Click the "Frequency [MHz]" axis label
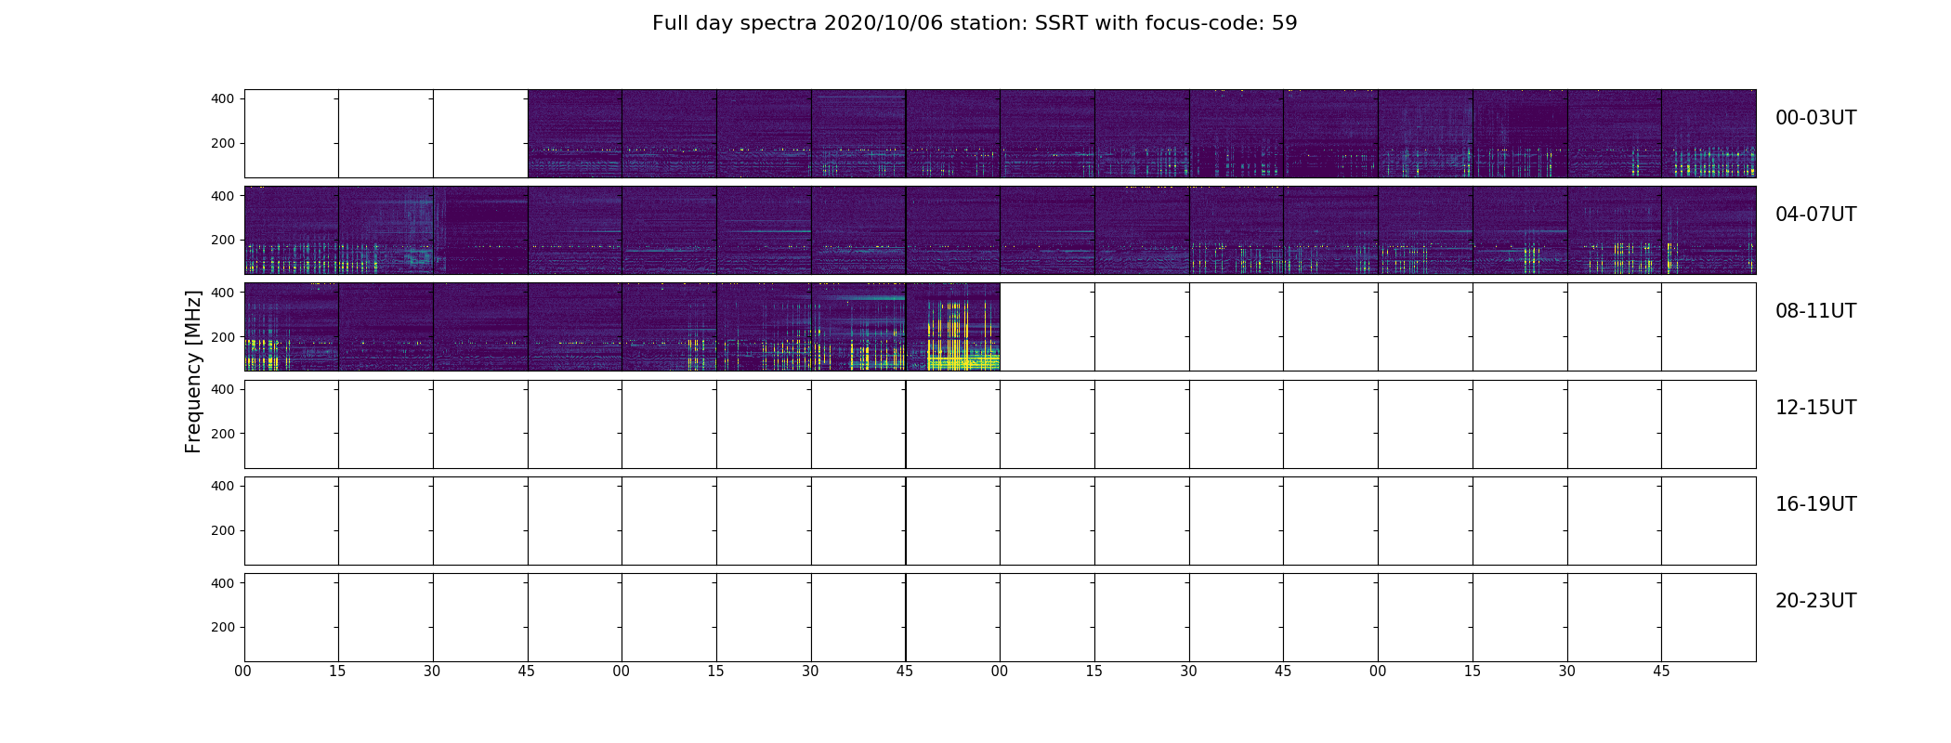Image resolution: width=1951 pixels, height=743 pixels. tap(193, 371)
